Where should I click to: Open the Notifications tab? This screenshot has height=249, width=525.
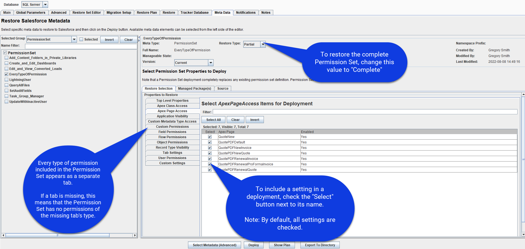click(x=246, y=13)
